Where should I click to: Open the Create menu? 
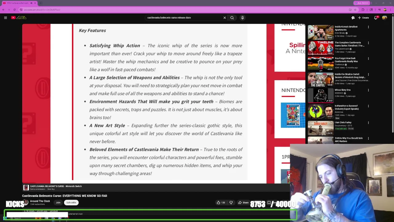363,18
